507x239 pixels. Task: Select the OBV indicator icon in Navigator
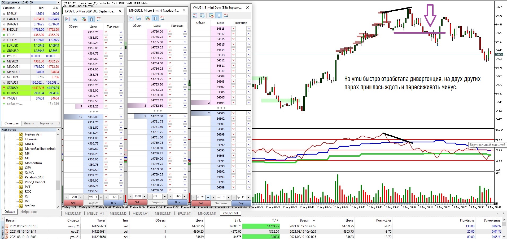21,168
